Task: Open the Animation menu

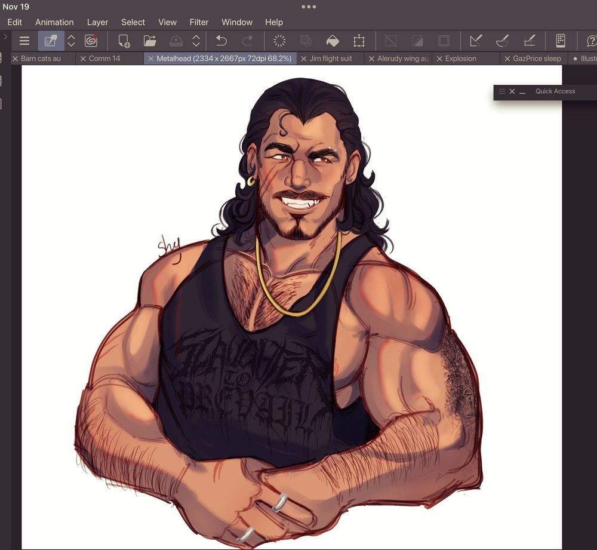Action: click(54, 23)
